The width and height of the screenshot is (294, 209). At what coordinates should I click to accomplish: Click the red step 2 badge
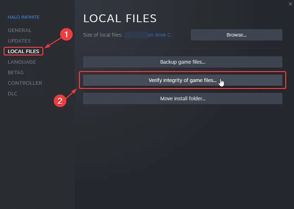[60, 101]
